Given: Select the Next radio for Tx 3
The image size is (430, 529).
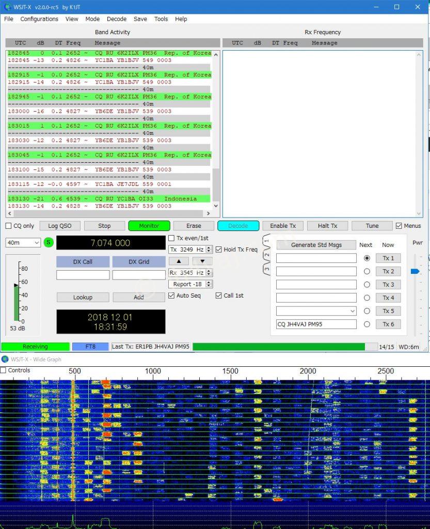Looking at the screenshot, I should (x=367, y=285).
